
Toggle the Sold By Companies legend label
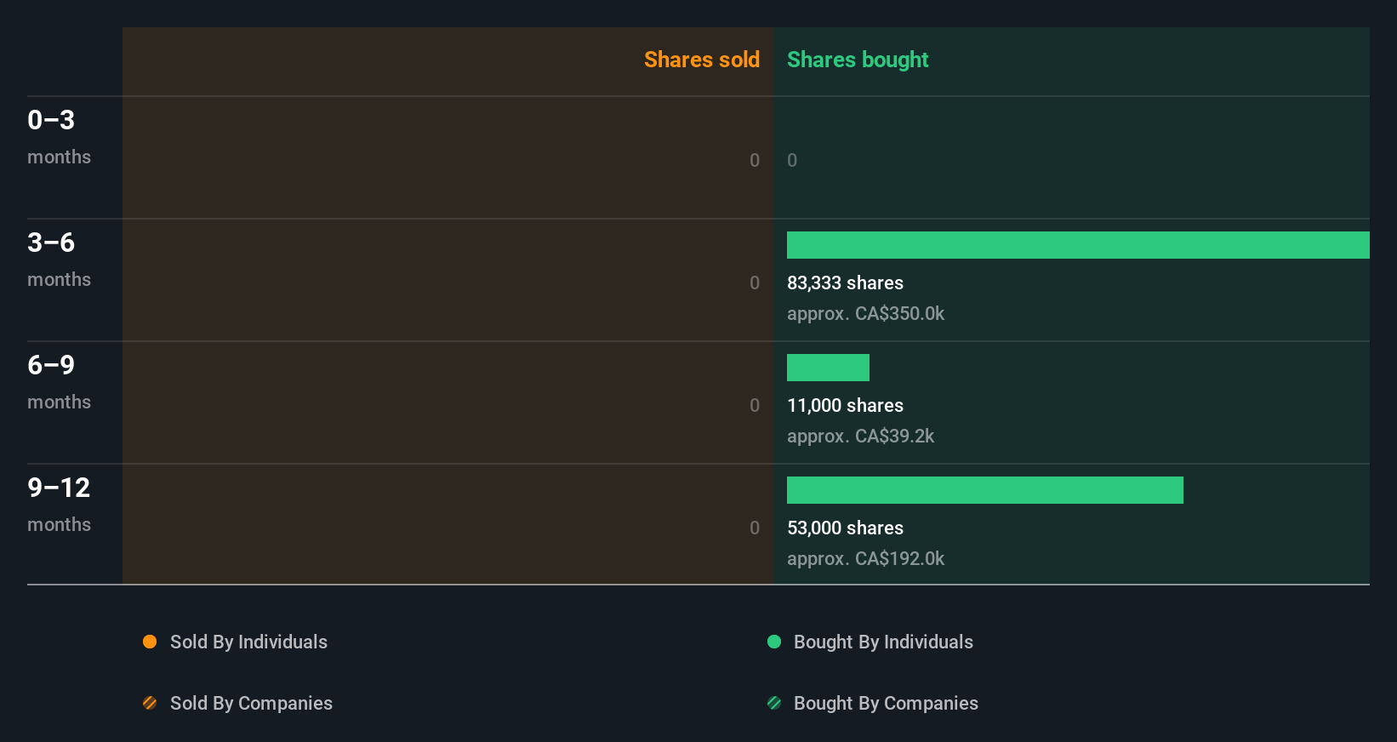coord(251,703)
